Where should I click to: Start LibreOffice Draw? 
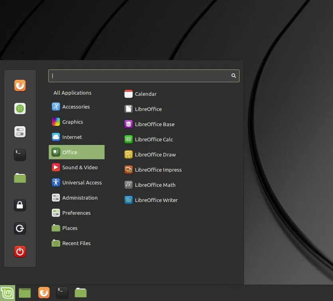150,154
